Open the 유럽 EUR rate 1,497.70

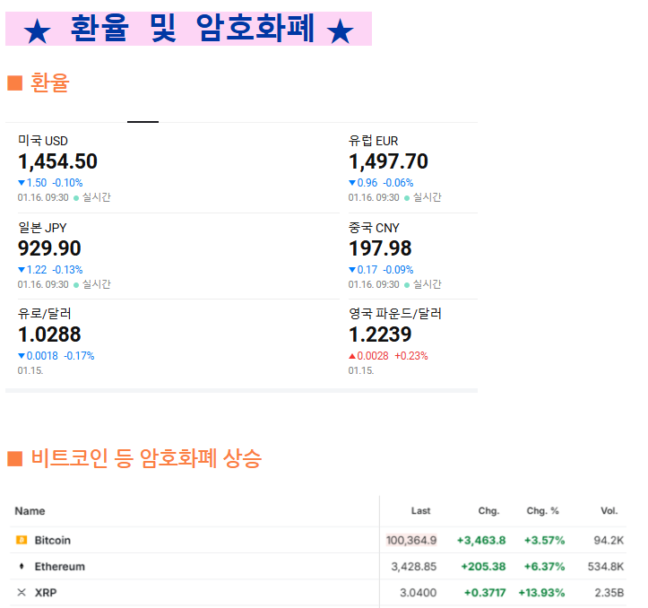tap(388, 161)
